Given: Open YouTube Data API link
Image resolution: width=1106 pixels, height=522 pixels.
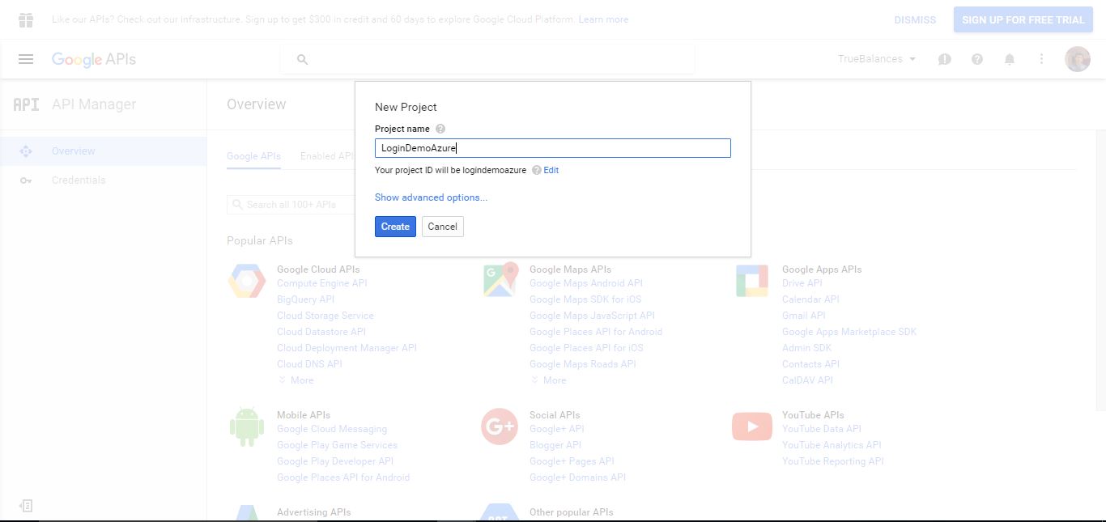Looking at the screenshot, I should tap(822, 429).
